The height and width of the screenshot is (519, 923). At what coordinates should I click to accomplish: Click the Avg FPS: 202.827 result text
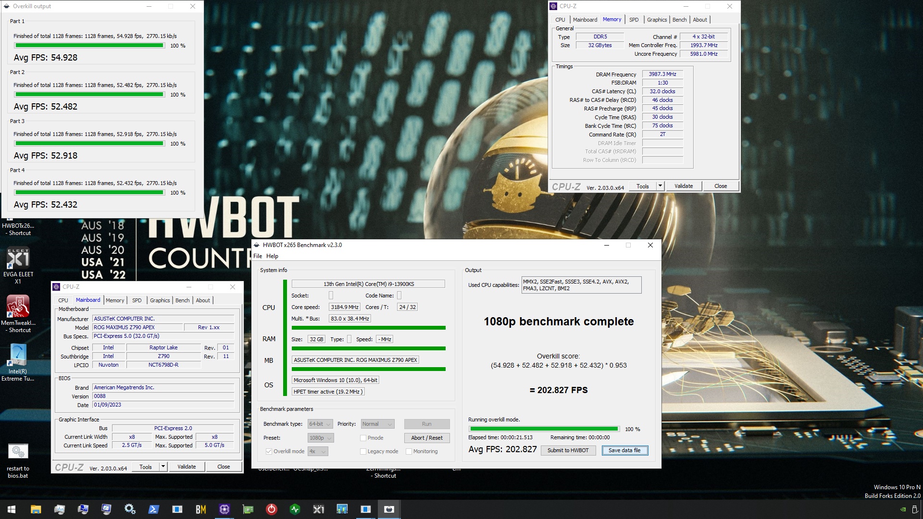[x=502, y=449]
